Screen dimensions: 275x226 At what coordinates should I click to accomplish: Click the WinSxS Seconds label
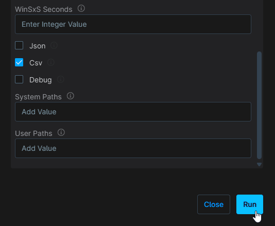tap(44, 9)
